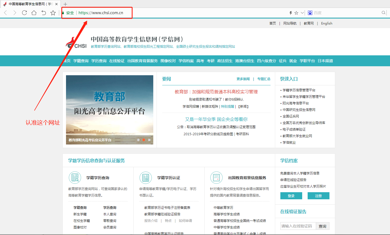Open 特别提醒 link under the news

(227, 107)
